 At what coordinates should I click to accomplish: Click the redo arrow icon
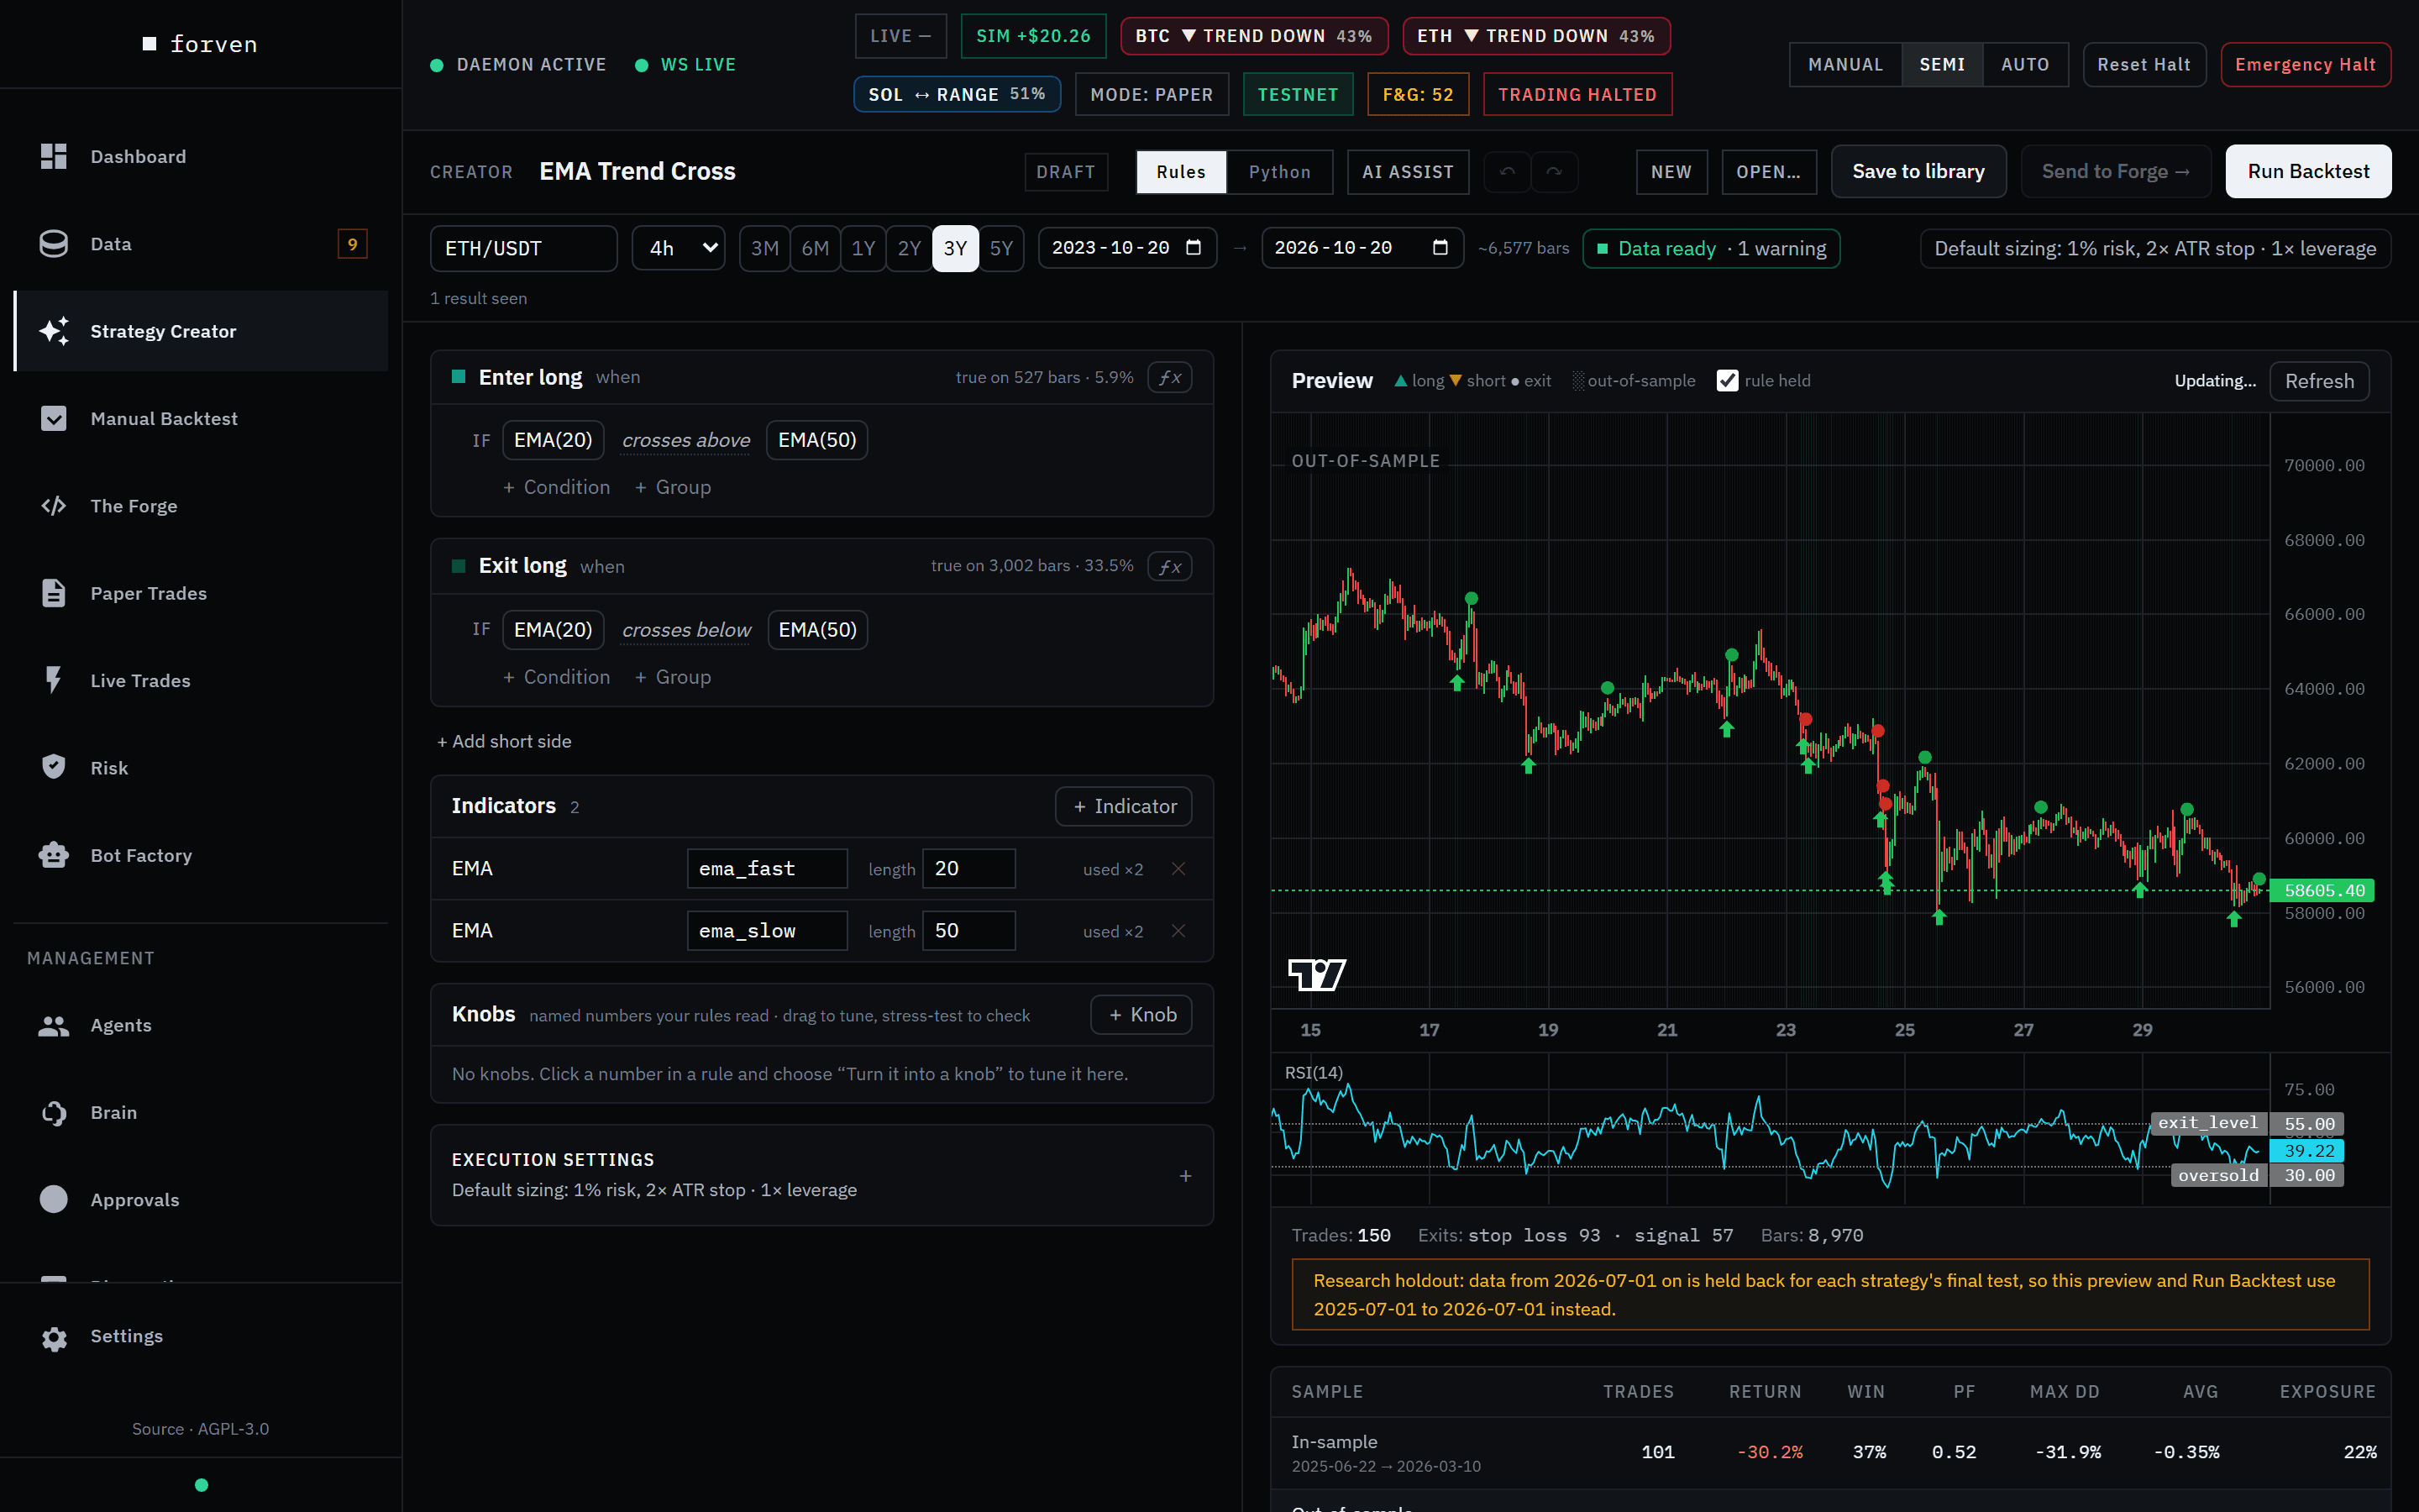coord(1555,172)
